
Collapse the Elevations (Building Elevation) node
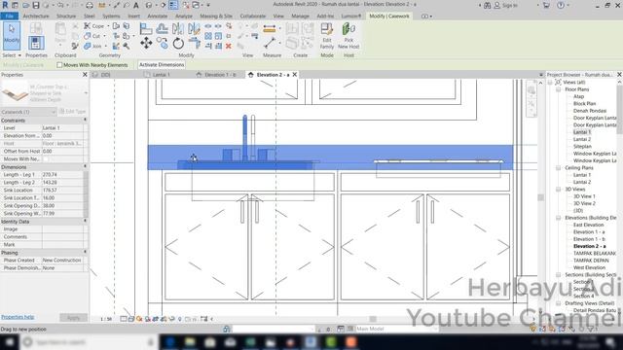point(558,218)
